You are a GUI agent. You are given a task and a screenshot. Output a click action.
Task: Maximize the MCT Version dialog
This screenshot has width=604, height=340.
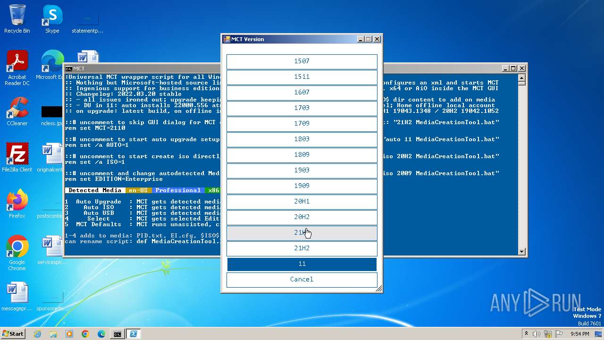coord(369,39)
